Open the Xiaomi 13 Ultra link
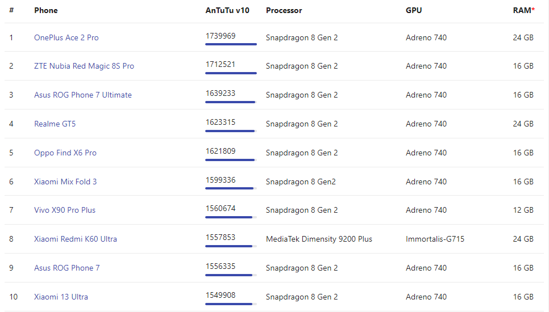 click(x=61, y=297)
